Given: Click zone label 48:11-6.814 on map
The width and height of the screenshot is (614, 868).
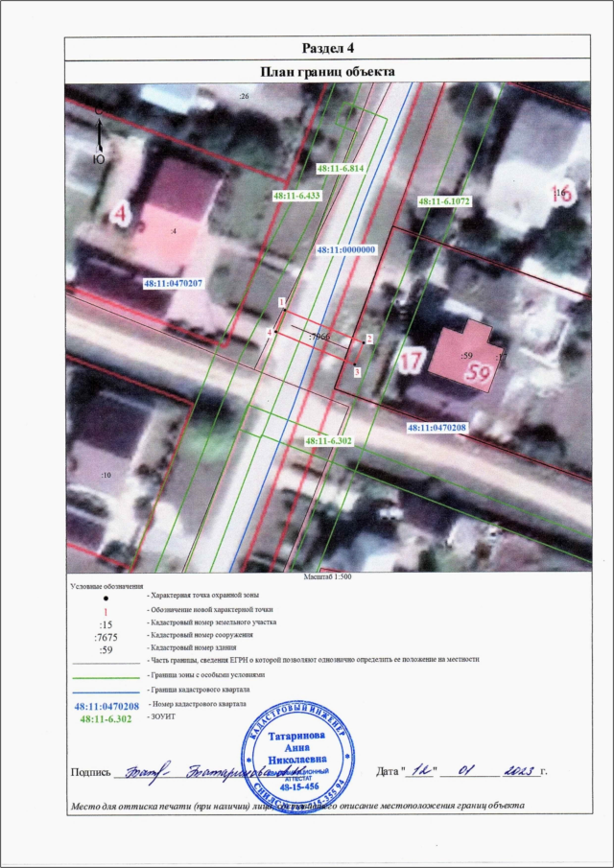Looking at the screenshot, I should point(342,168).
